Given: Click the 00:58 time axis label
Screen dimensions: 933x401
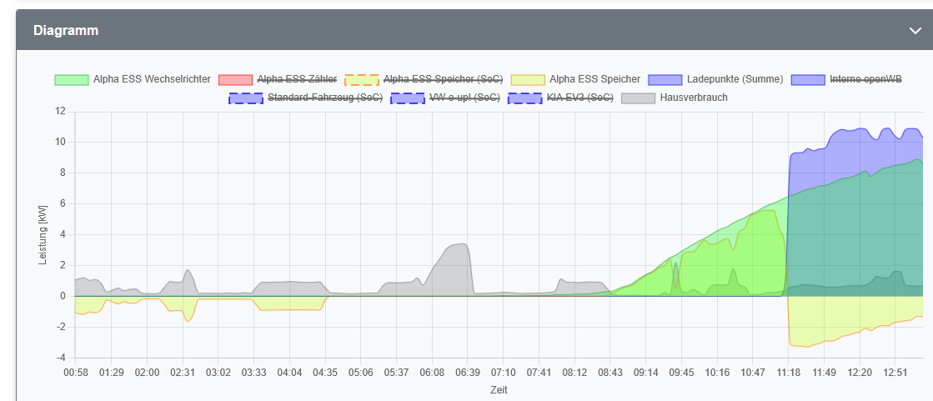Looking at the screenshot, I should (76, 373).
